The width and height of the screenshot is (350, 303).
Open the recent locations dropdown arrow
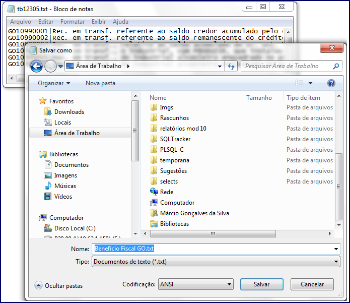click(x=60, y=67)
